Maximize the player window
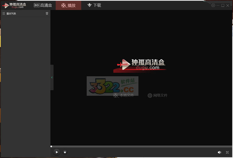This screenshot has height=158, width=233. tap(223, 5)
